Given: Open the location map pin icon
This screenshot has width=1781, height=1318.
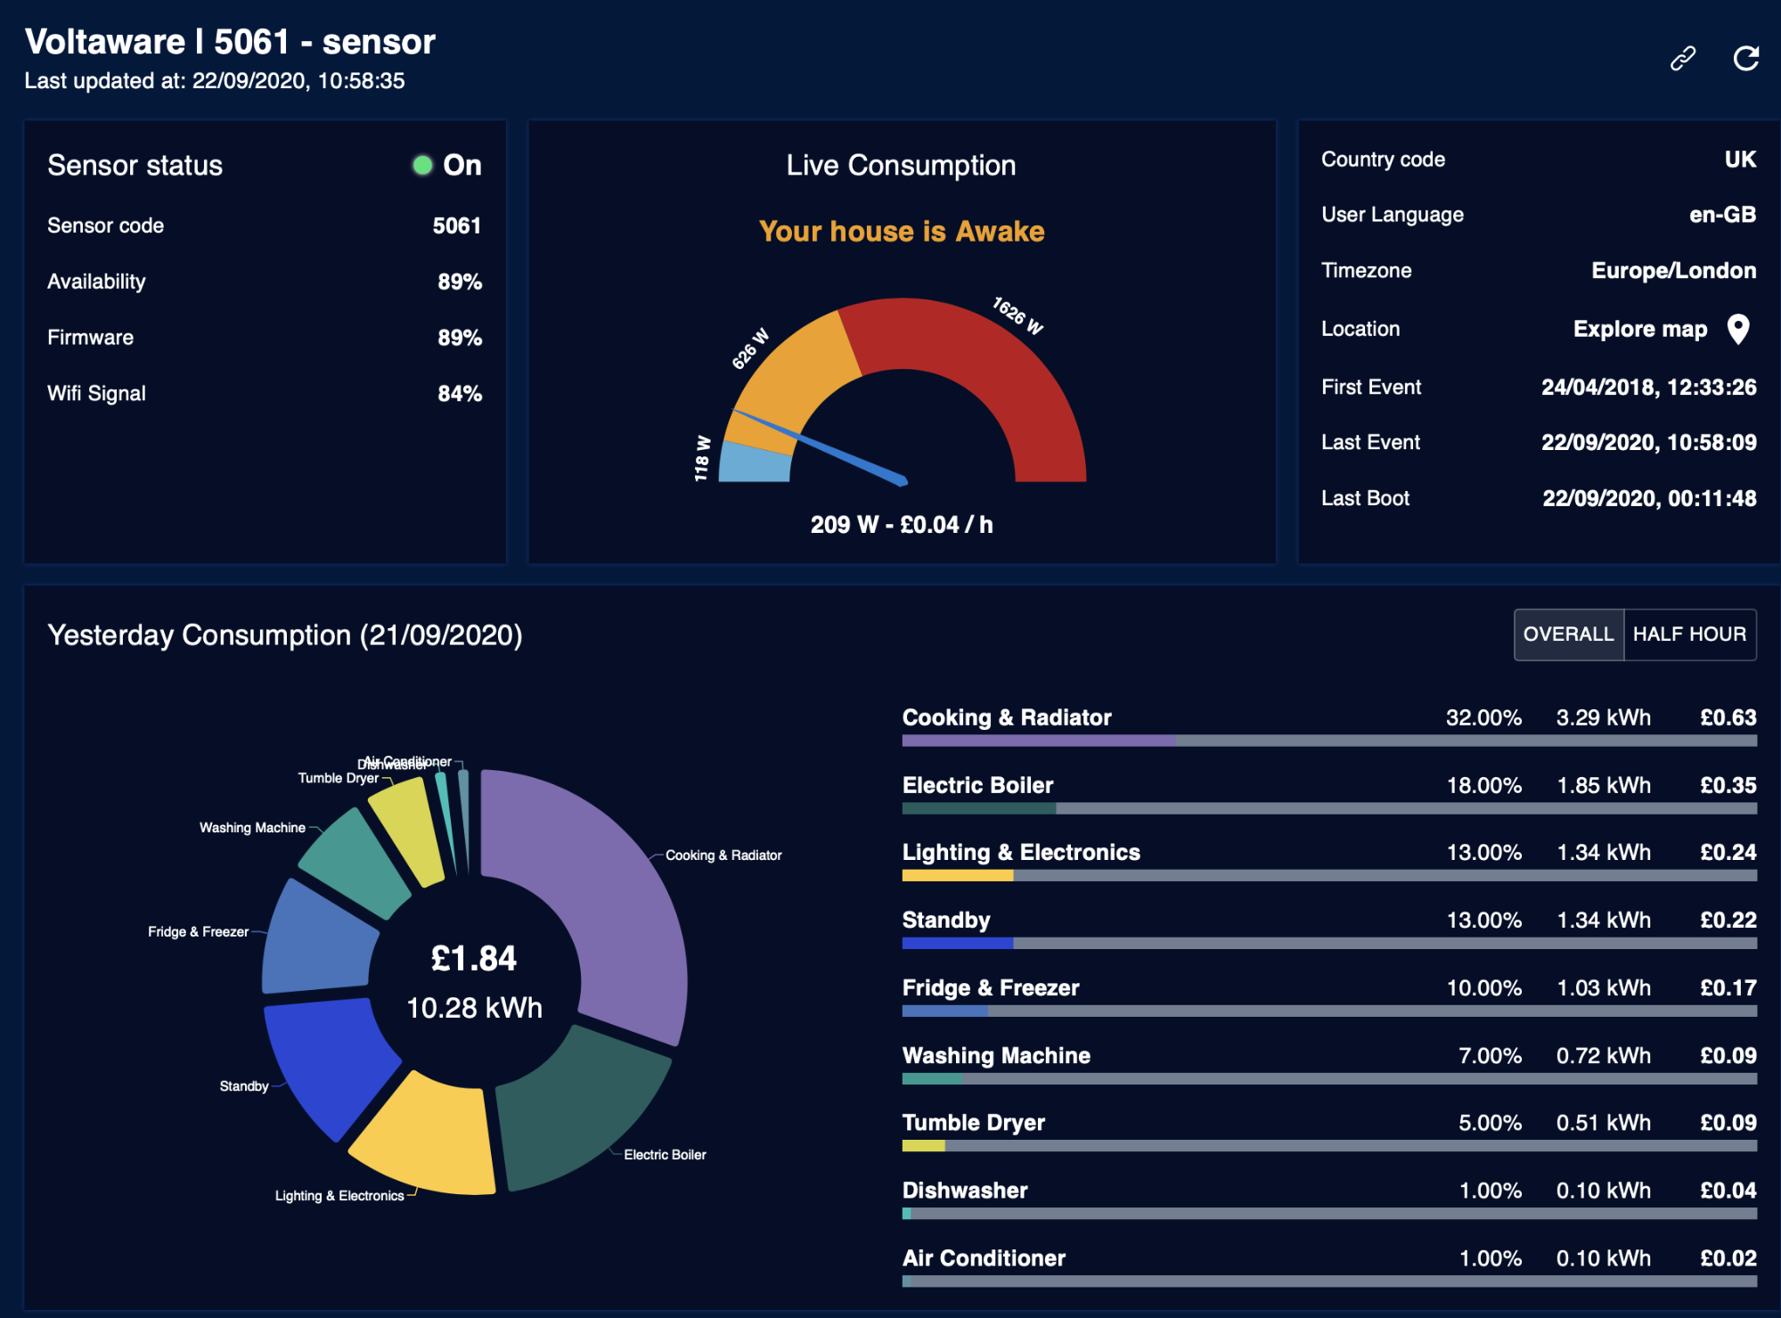Looking at the screenshot, I should pos(1738,330).
